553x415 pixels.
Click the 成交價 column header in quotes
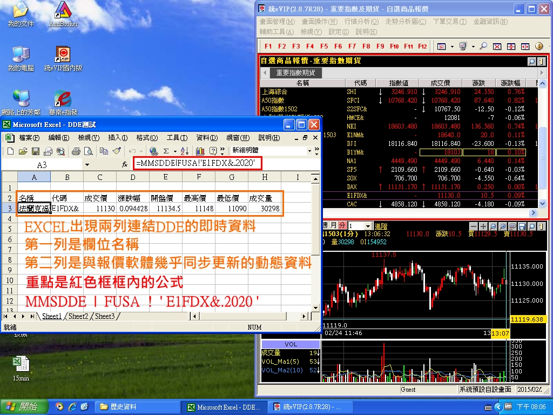pos(440,83)
